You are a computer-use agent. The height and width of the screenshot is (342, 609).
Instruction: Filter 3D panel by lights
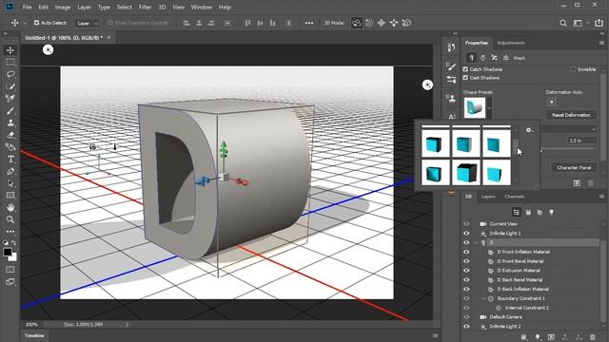coord(551,212)
